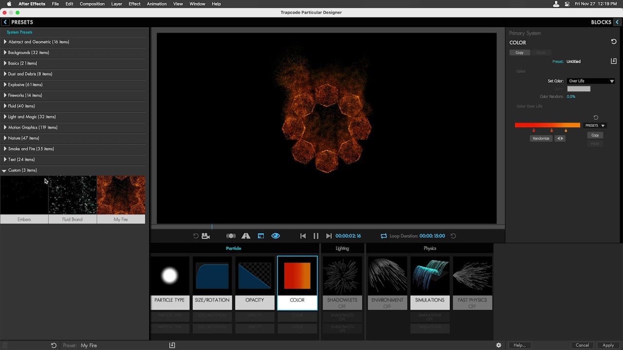Select the Color block
This screenshot has width=623, height=350.
[x=297, y=283]
